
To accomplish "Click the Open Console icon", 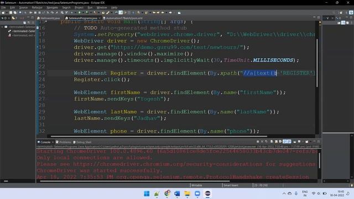I will coord(307,142).
